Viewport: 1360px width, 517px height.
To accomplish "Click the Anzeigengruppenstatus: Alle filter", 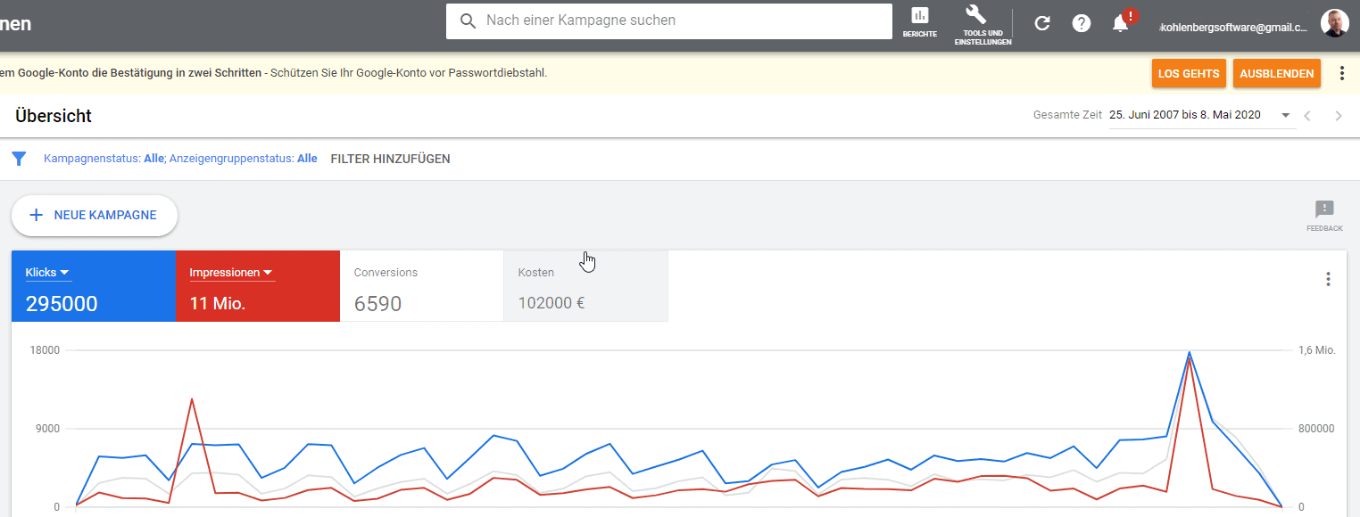I will pyautogui.click(x=243, y=159).
